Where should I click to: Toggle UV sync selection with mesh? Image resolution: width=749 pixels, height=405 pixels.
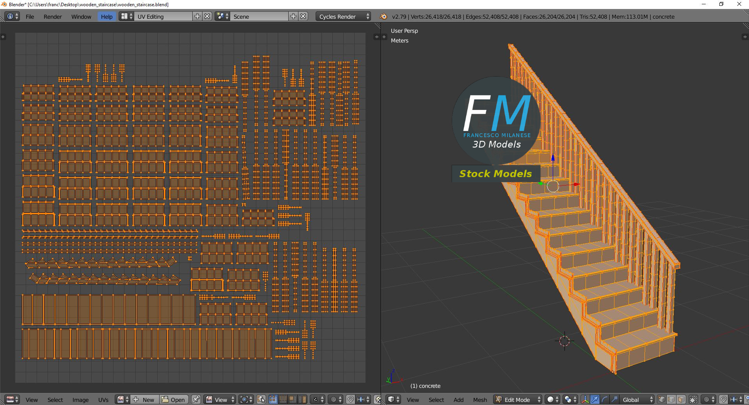pyautogui.click(x=261, y=400)
